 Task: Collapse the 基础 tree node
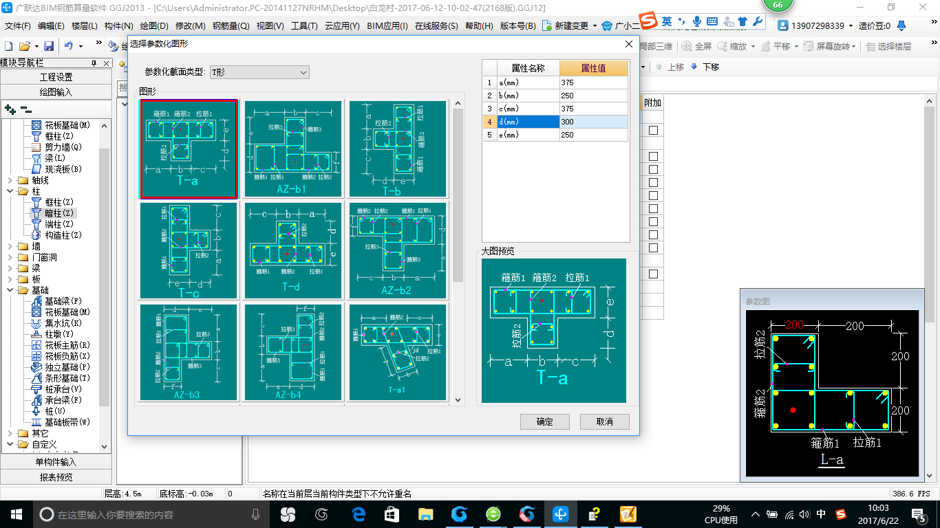[10, 290]
